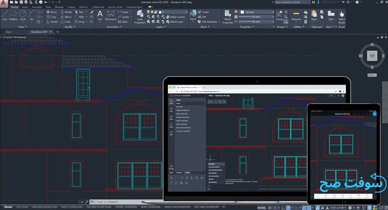Image resolution: width=388 pixels, height=210 pixels.
Task: Click the Table annotation button
Action: (123, 22)
